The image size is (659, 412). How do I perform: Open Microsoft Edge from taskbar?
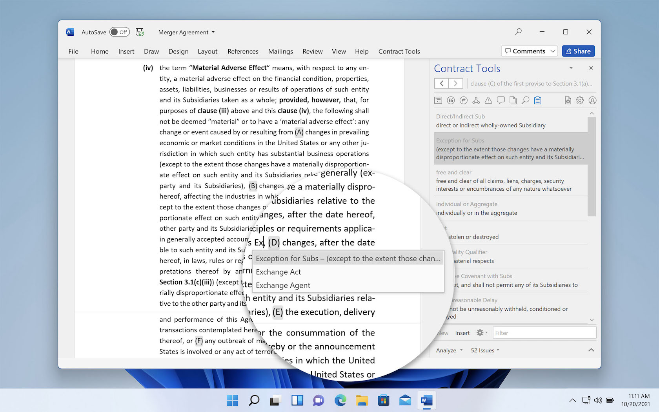point(340,400)
